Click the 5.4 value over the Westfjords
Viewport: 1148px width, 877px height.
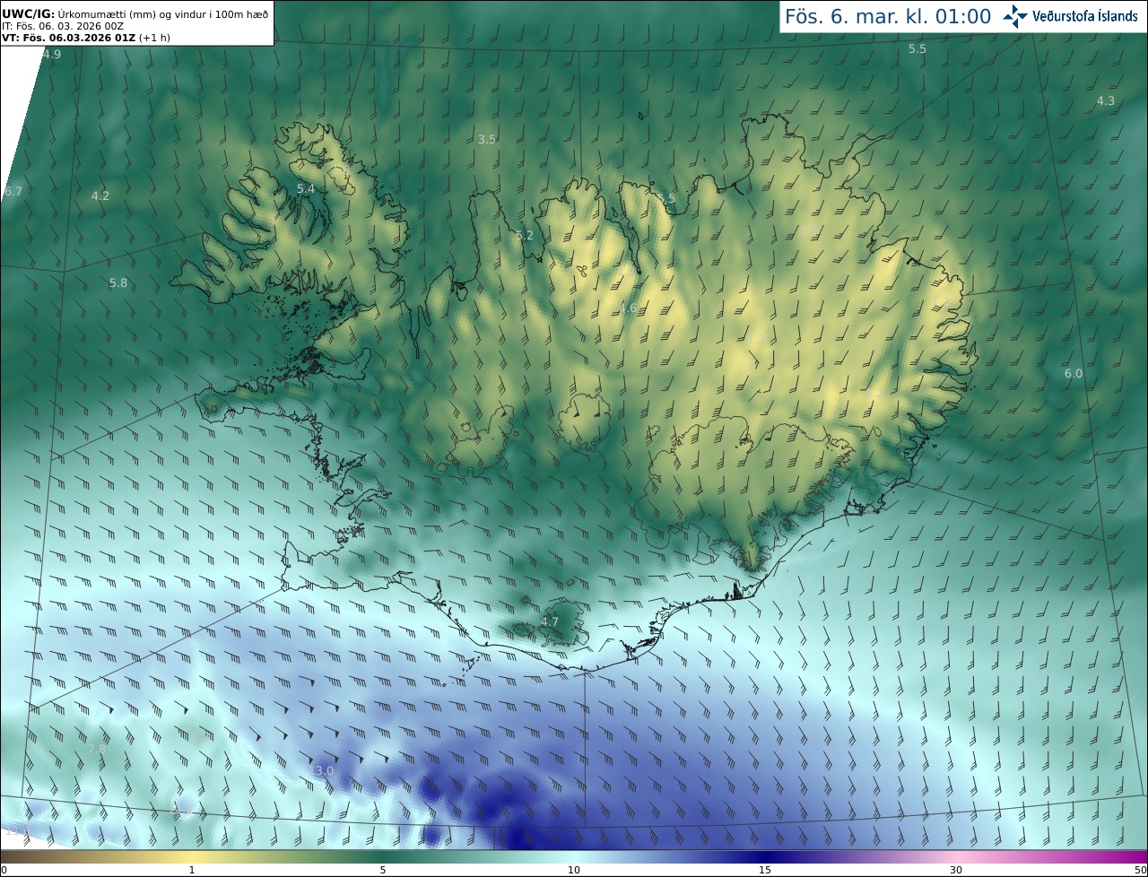305,188
